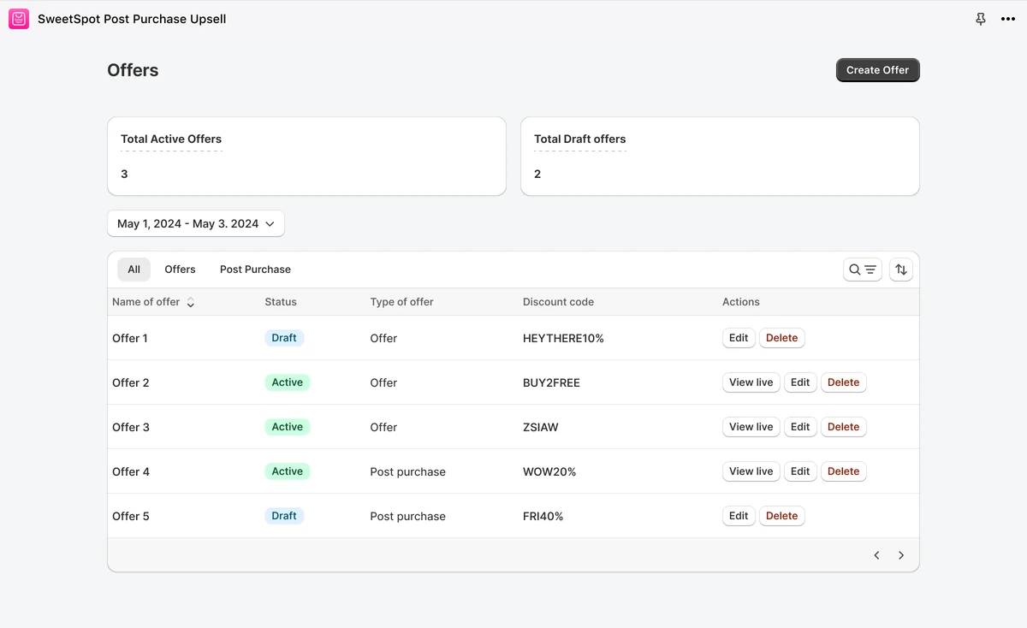Open the date range dropdown
This screenshot has height=628, width=1027.
[x=196, y=223]
